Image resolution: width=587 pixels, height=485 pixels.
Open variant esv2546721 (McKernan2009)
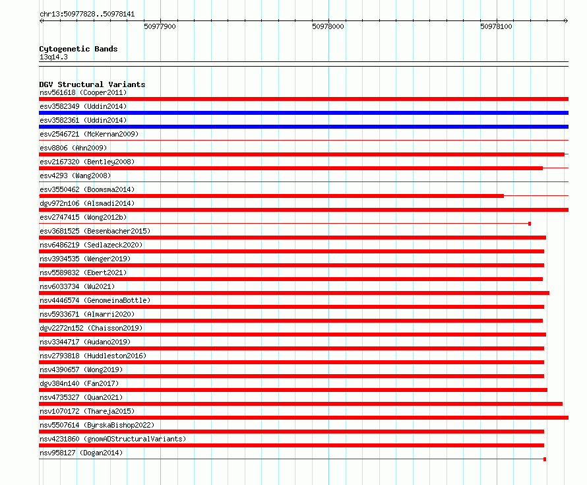(x=89, y=134)
